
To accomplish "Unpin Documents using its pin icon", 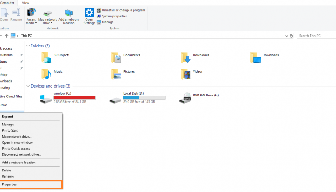I will pyautogui.click(x=22, y=55).
